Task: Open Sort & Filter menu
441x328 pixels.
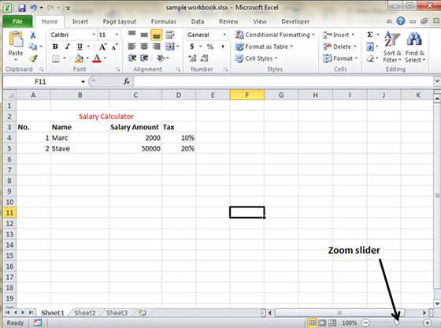Action: [392, 47]
